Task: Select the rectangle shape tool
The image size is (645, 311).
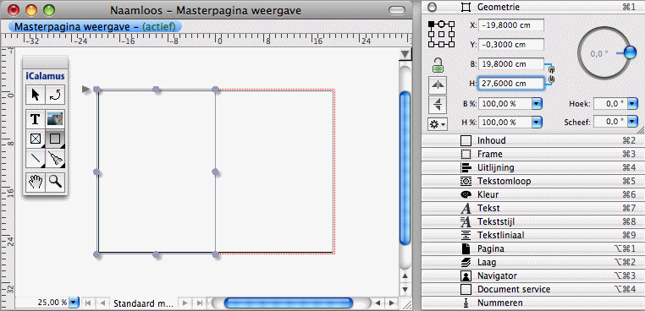Action: coord(55,139)
